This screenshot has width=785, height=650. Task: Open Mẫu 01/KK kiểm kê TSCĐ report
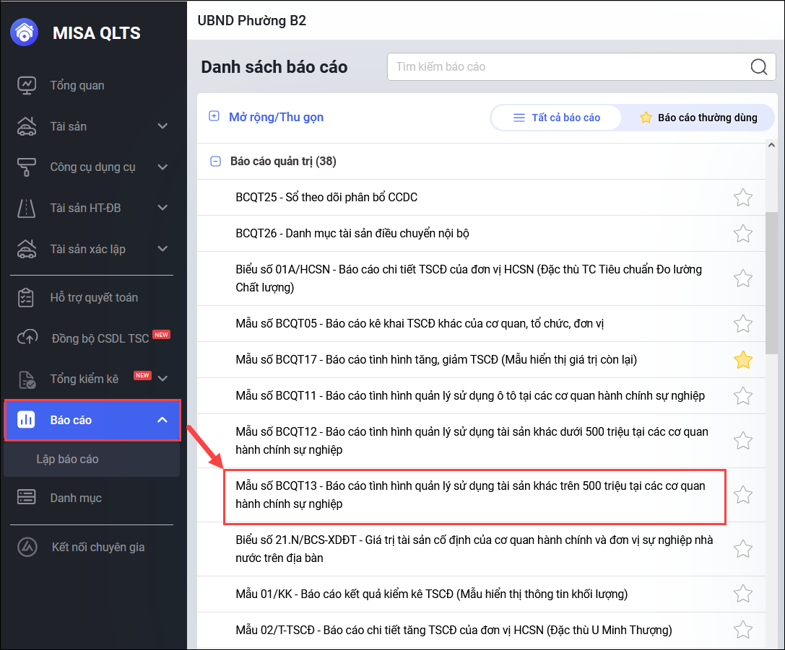click(x=432, y=594)
